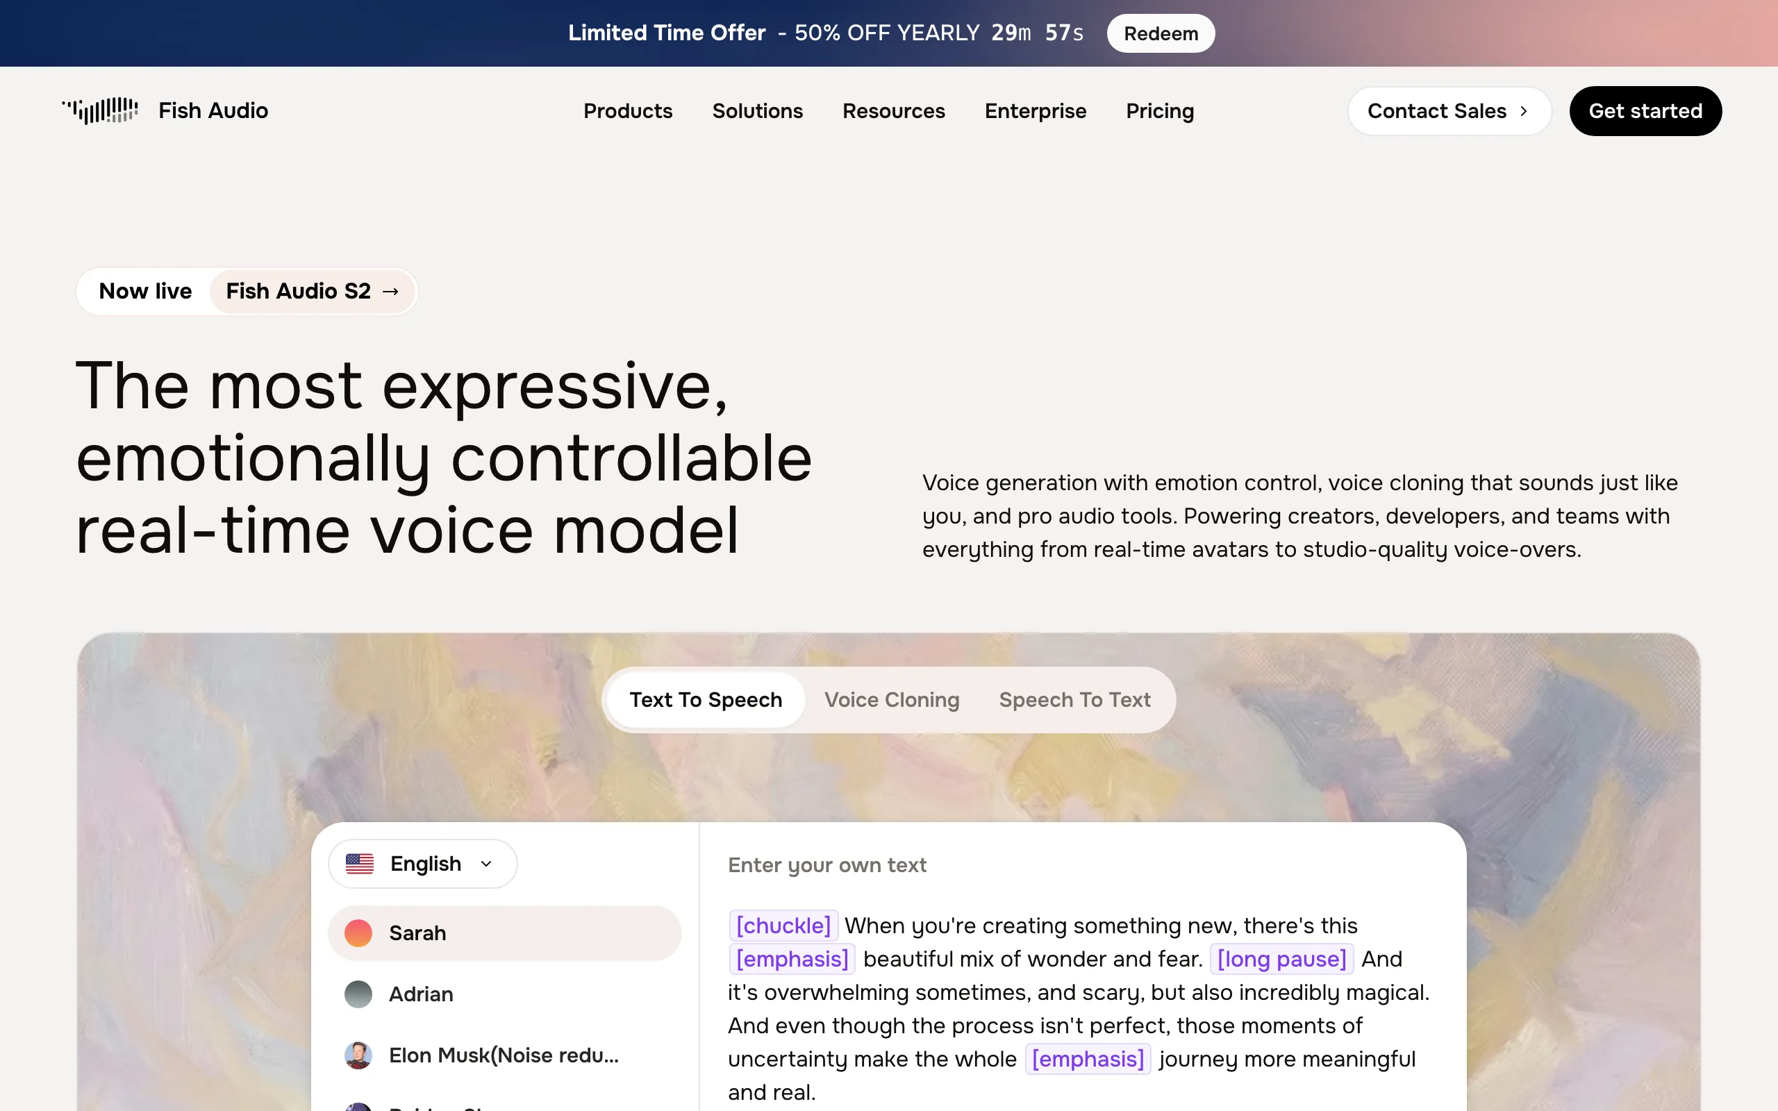Click the Fish Audio waveform logo
1778x1111 pixels.
point(100,110)
